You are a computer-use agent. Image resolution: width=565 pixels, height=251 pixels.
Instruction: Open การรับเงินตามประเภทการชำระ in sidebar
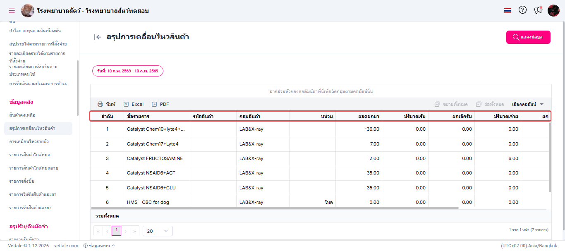point(38,84)
